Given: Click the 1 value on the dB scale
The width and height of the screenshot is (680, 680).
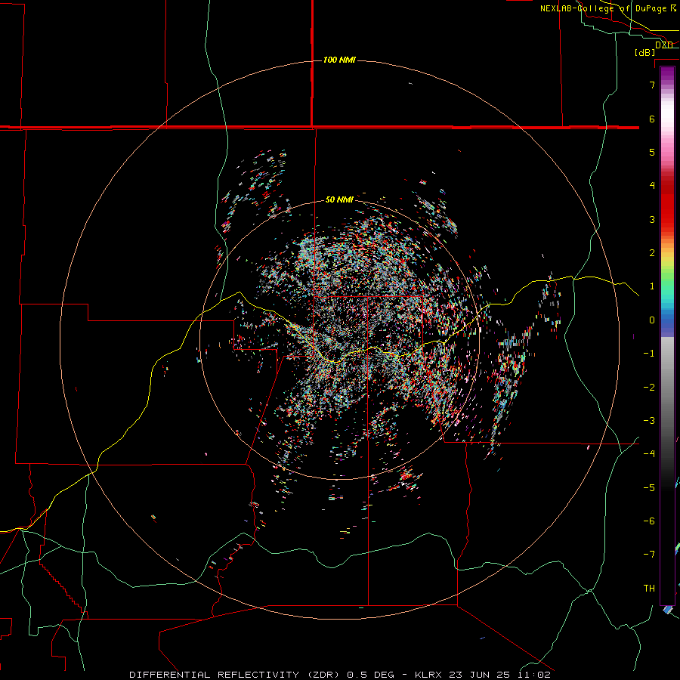Looking at the screenshot, I should [x=652, y=286].
